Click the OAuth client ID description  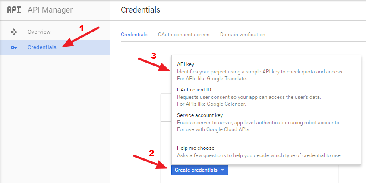(x=249, y=101)
